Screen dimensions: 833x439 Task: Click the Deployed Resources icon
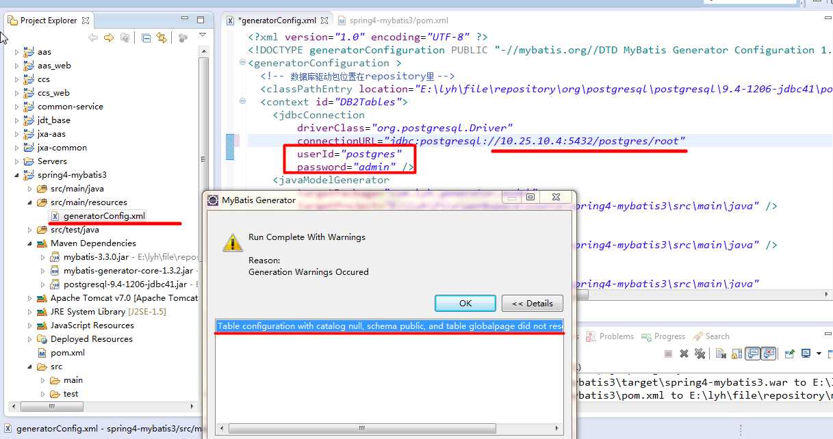tap(42, 339)
